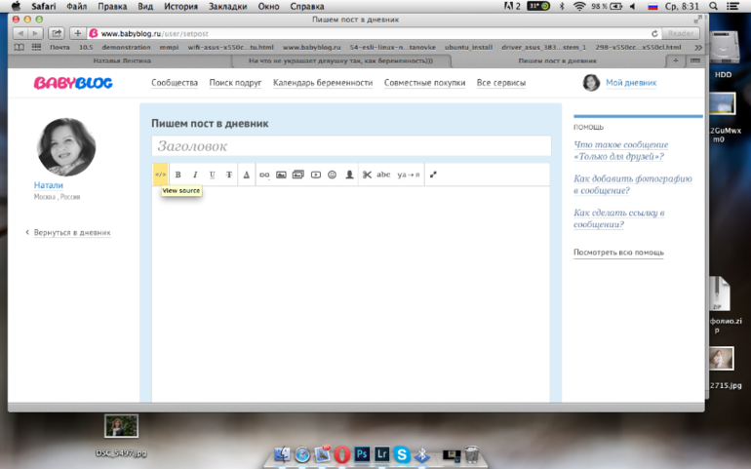Click the View source code button
The width and height of the screenshot is (751, 469).
coord(160,175)
